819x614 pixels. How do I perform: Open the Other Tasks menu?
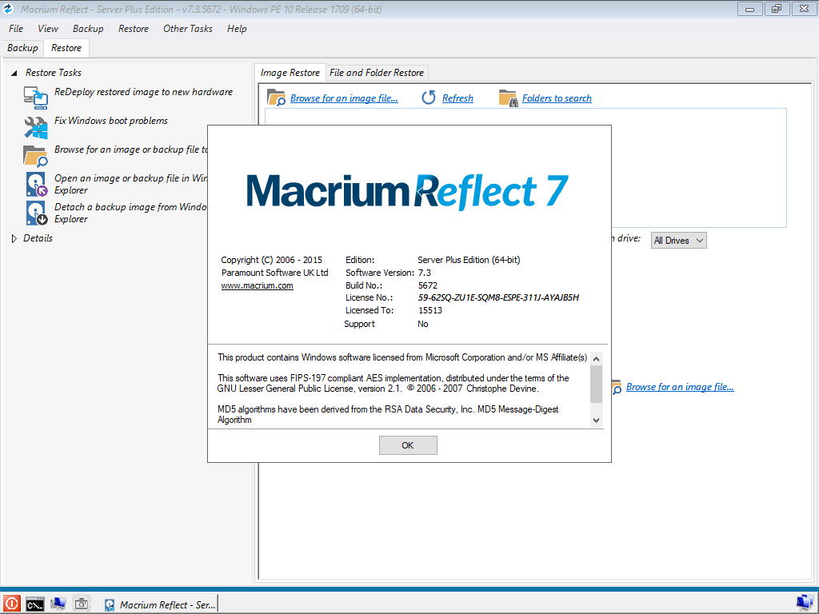coord(187,29)
